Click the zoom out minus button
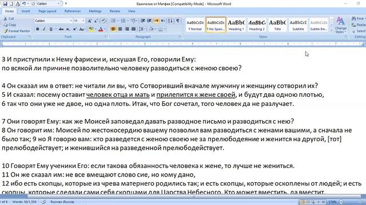The image size is (366, 205). [x=341, y=202]
